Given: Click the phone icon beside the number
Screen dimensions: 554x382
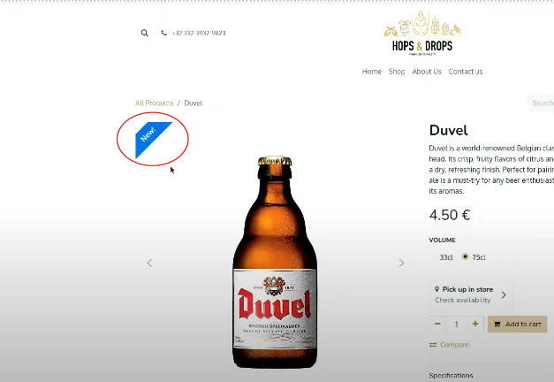Looking at the screenshot, I should pos(164,33).
